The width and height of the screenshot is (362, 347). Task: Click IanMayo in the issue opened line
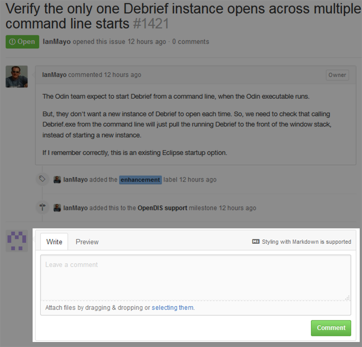point(57,42)
